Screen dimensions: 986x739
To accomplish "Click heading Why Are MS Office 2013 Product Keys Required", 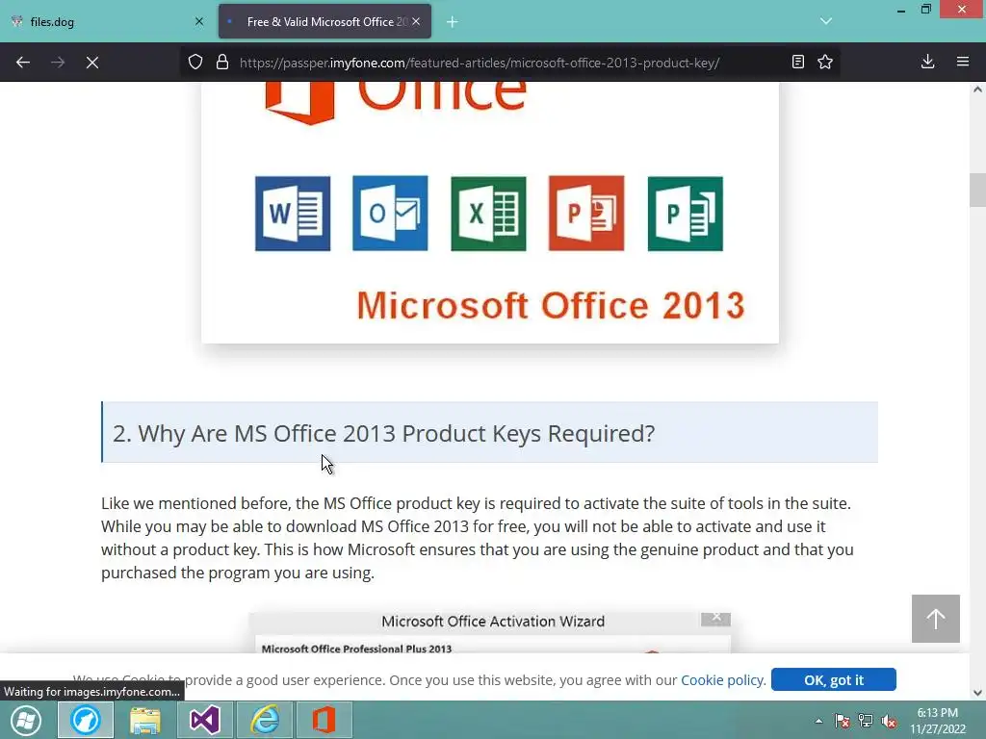I will click(x=383, y=433).
